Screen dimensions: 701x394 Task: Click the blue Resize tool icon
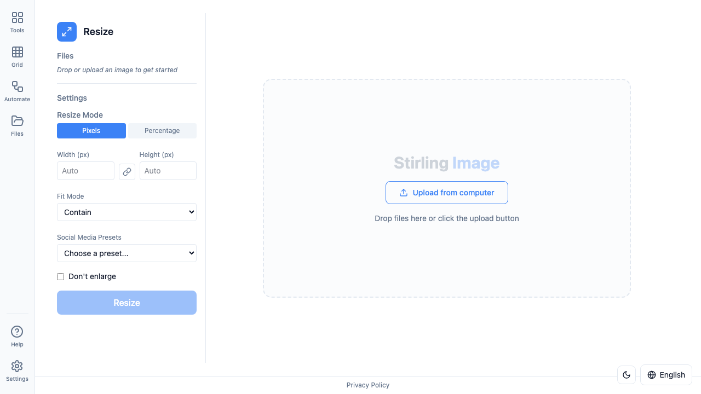coord(67,32)
